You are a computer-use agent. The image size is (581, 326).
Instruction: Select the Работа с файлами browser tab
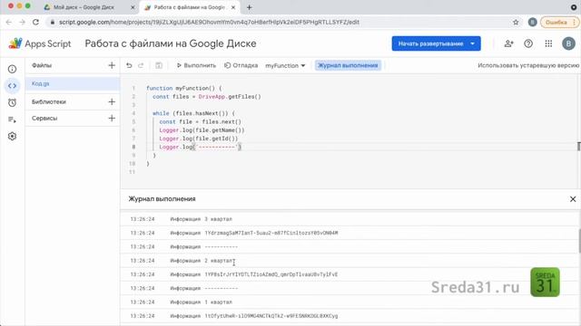(190, 7)
